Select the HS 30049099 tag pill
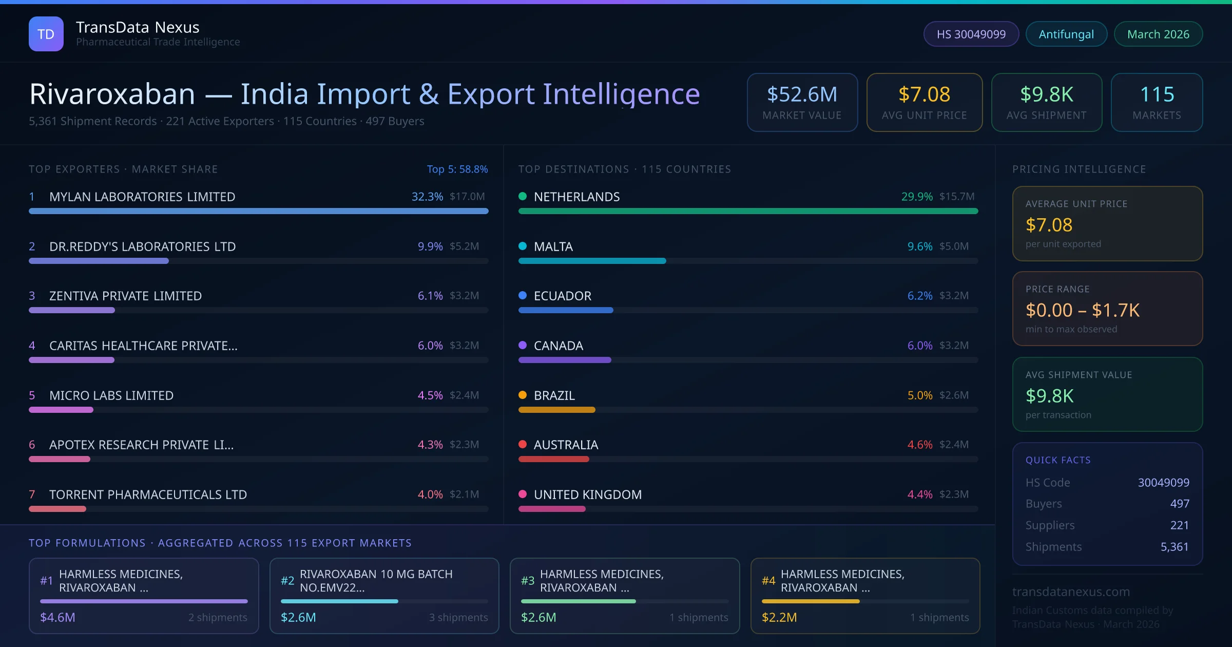This screenshot has width=1232, height=647. point(971,34)
